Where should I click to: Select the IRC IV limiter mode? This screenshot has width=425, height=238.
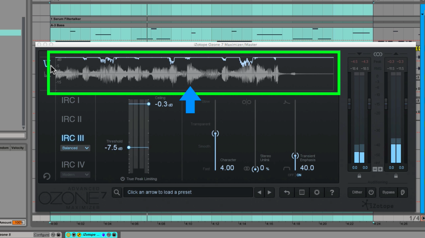73,165
